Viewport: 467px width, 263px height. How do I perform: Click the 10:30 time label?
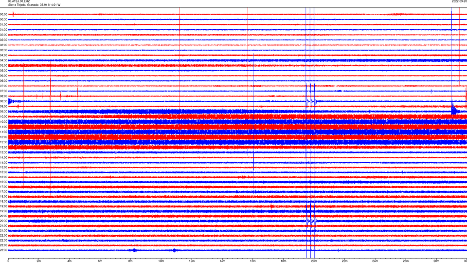point(3,122)
